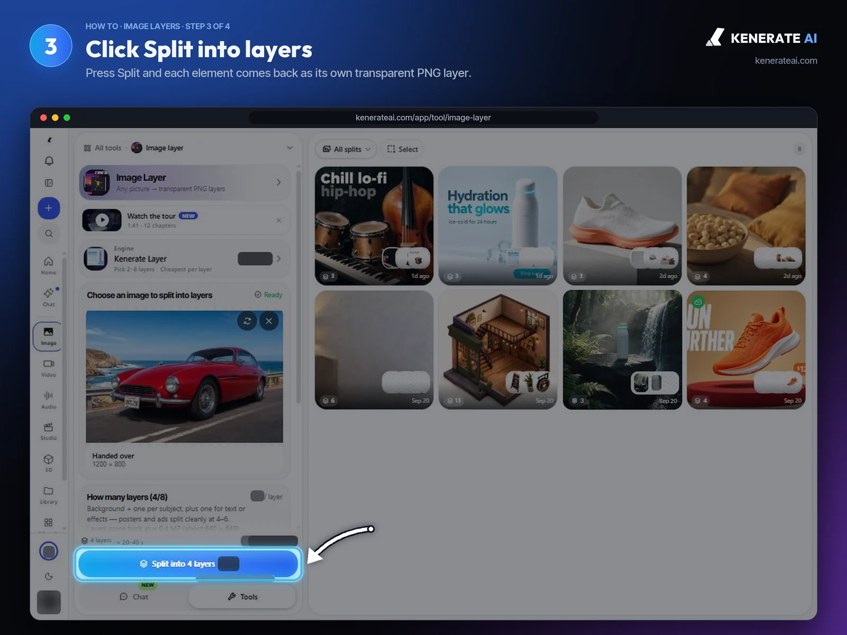Open the bowl of nuts split thumbnail
The width and height of the screenshot is (847, 635).
coord(746,226)
